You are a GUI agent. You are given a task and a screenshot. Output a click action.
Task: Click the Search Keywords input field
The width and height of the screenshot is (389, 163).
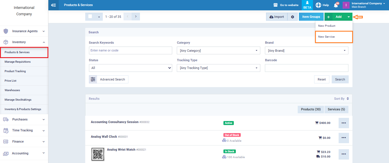130,51
